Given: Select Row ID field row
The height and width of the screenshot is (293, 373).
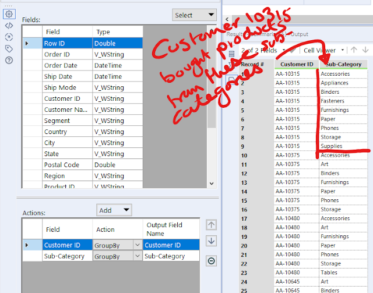Looking at the screenshot, I should 83,43.
